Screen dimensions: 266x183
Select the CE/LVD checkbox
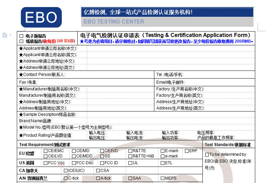[45, 156]
